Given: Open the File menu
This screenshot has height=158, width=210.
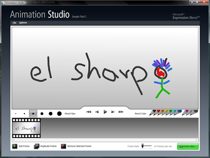Looking at the screenshot, I should click(14, 23).
